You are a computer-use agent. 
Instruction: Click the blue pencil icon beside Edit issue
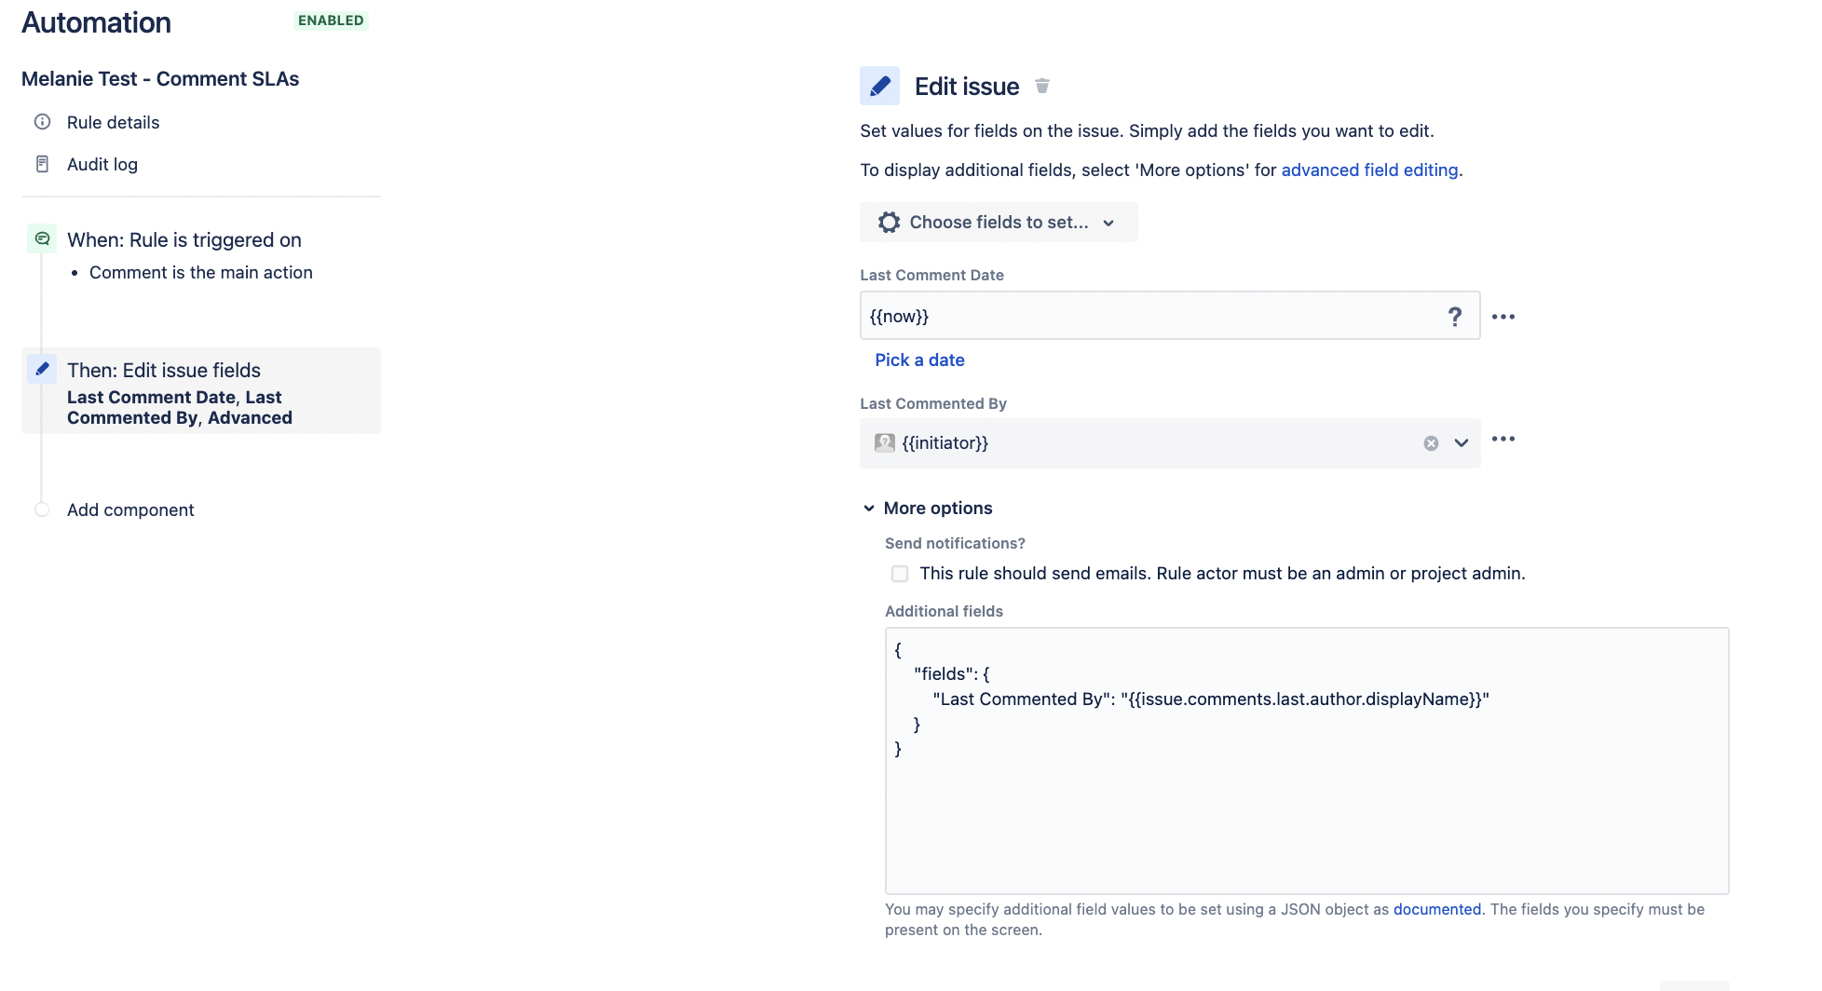pos(879,86)
